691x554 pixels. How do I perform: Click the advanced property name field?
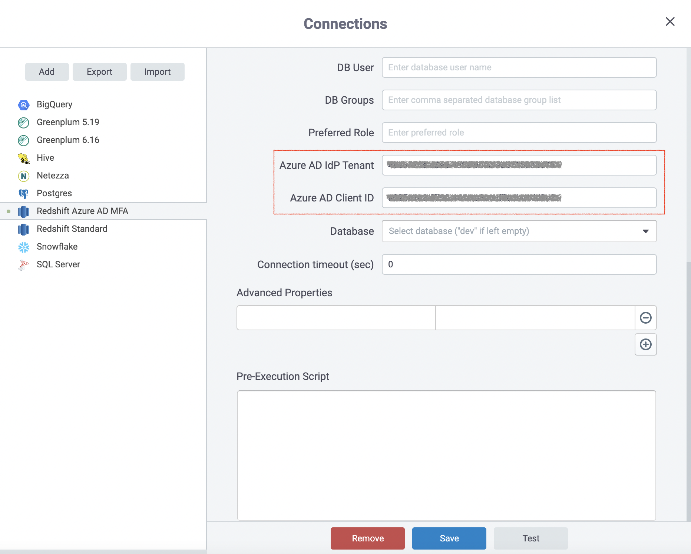(x=336, y=318)
